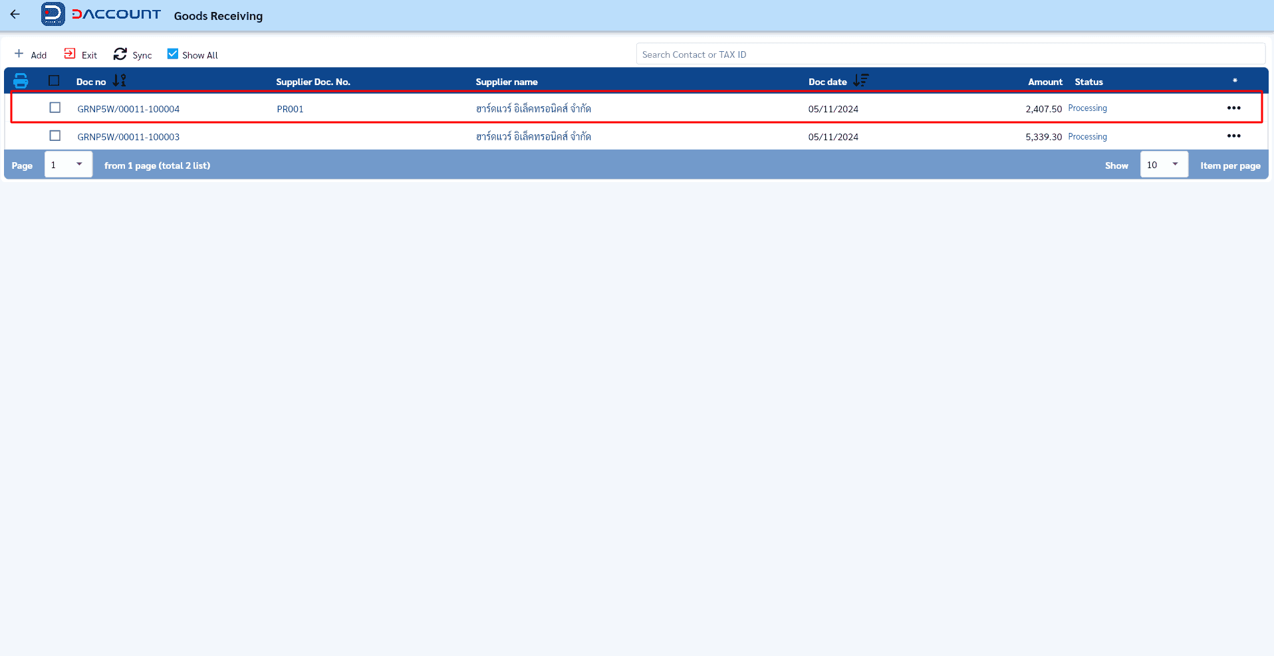Image resolution: width=1274 pixels, height=656 pixels.
Task: Sort by Doc no column icon
Action: 119,80
